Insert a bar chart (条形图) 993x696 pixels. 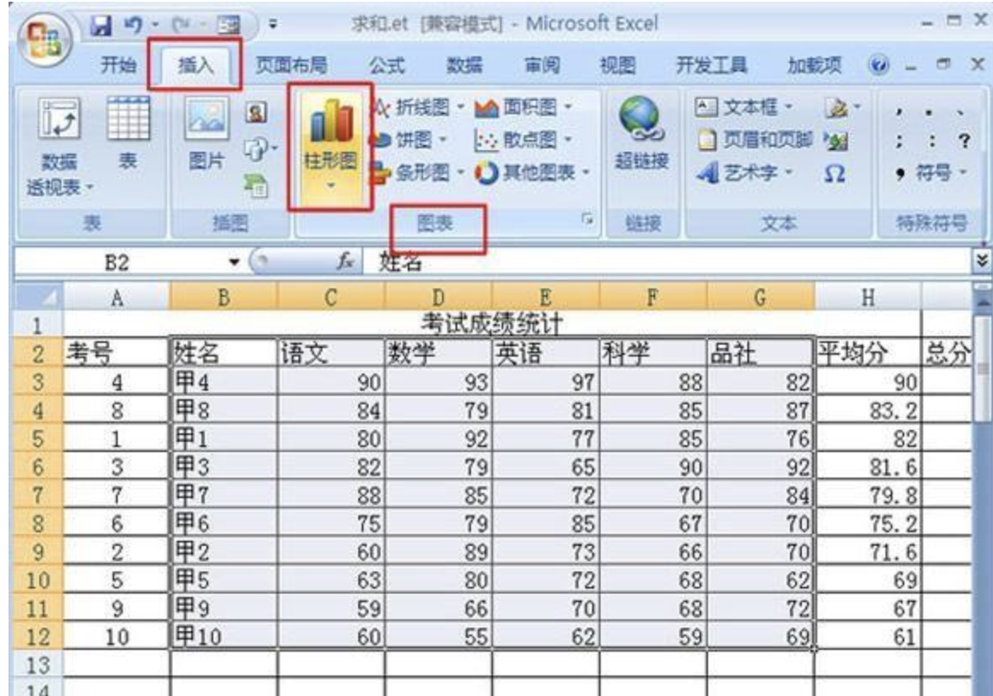[x=419, y=172]
